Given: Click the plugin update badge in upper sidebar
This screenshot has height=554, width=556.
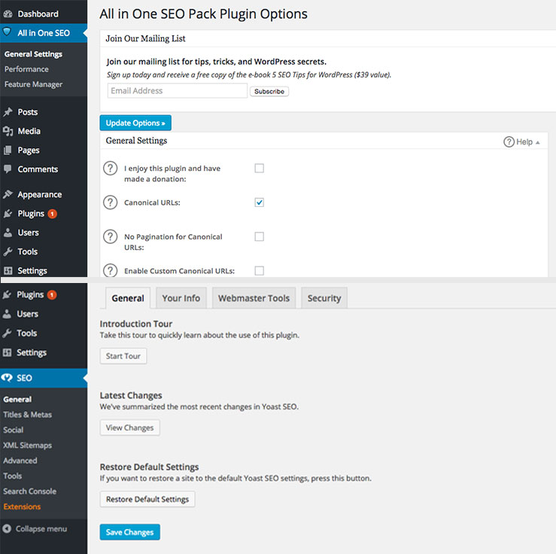Looking at the screenshot, I should pos(52,214).
